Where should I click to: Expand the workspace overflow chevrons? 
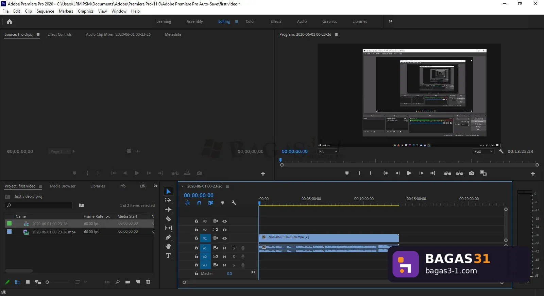tap(391, 21)
